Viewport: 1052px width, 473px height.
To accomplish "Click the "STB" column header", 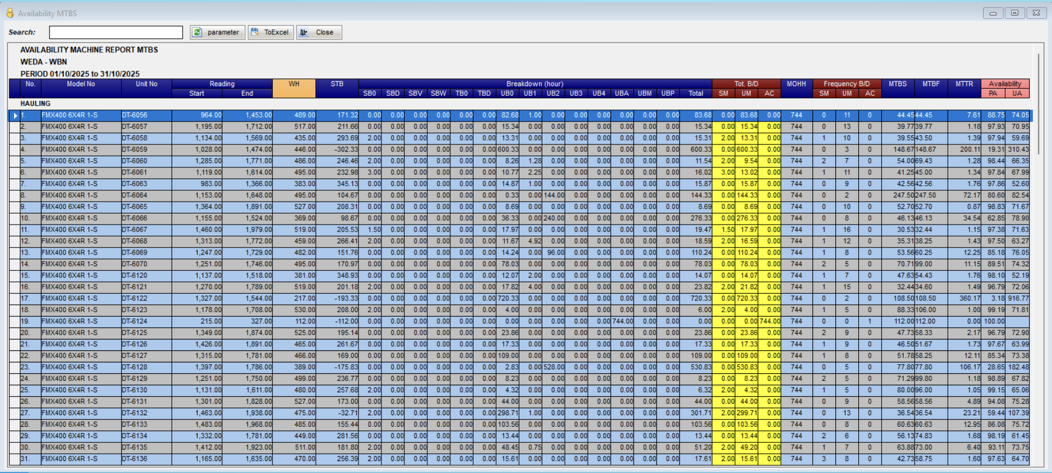I will coord(337,88).
